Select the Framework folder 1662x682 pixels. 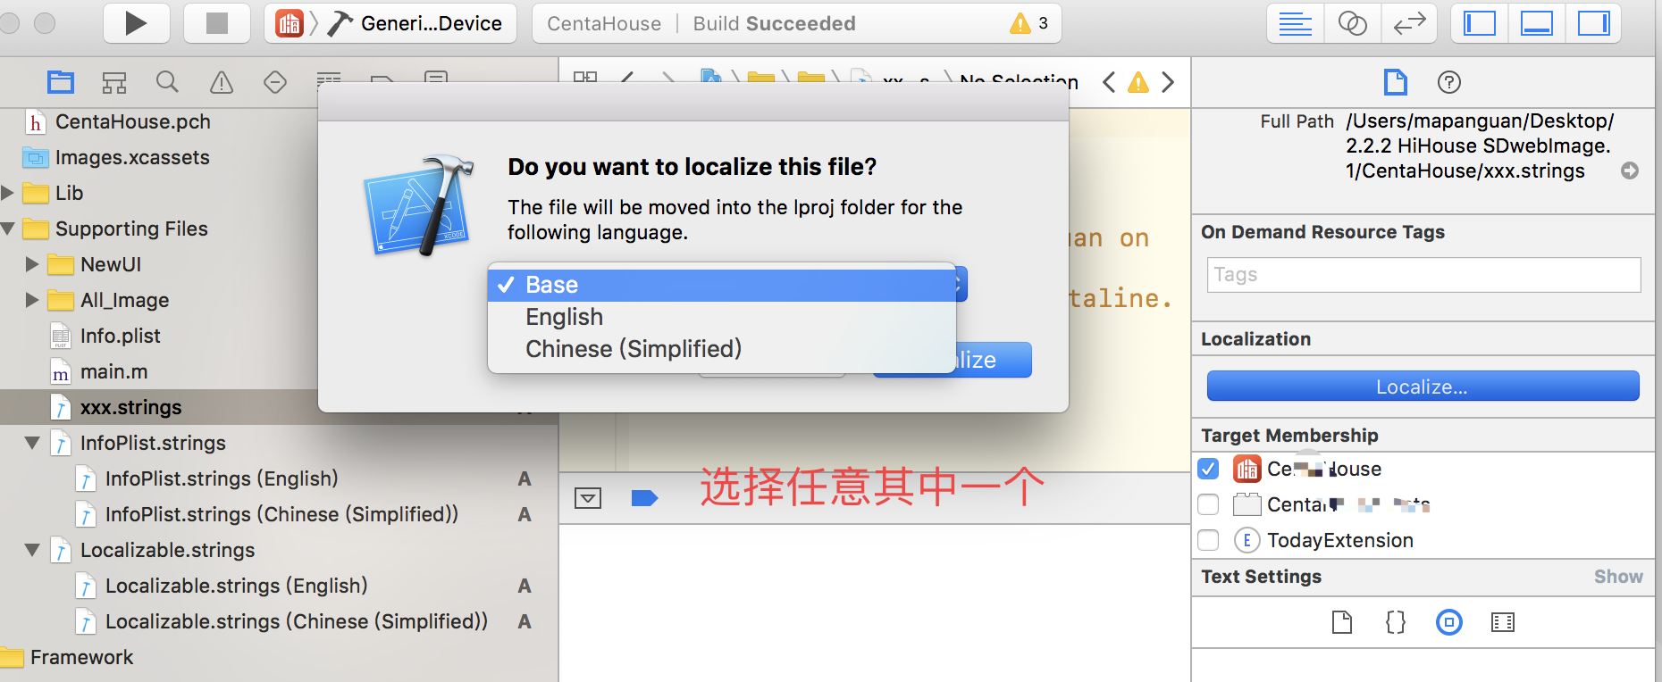[x=81, y=657]
